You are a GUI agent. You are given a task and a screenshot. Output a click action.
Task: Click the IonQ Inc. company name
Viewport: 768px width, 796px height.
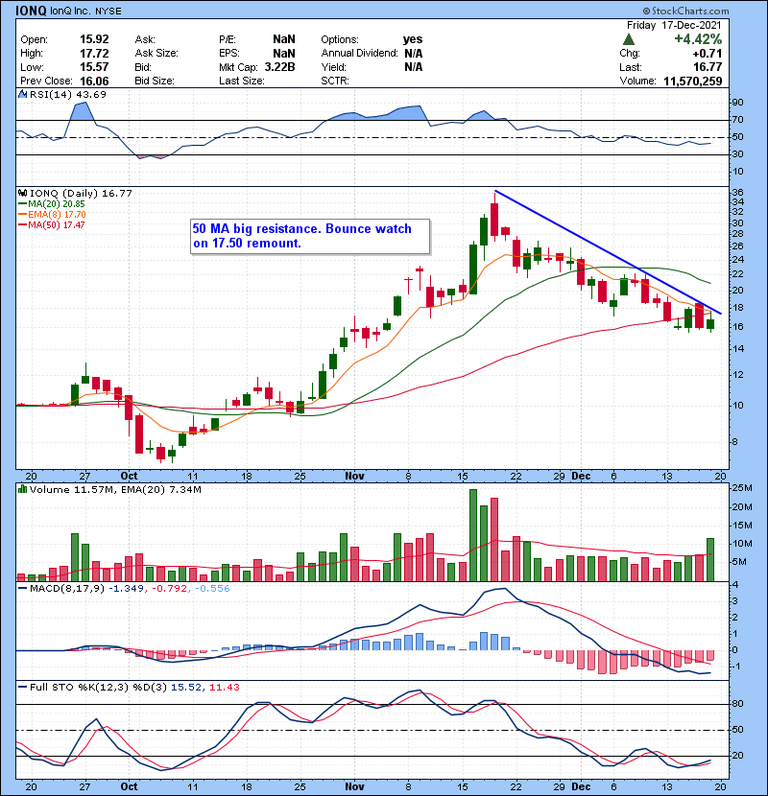tap(71, 11)
